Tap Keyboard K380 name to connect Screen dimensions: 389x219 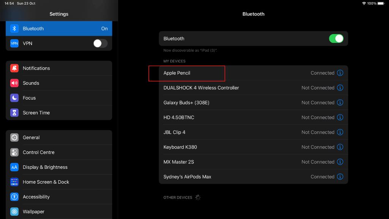click(x=180, y=147)
